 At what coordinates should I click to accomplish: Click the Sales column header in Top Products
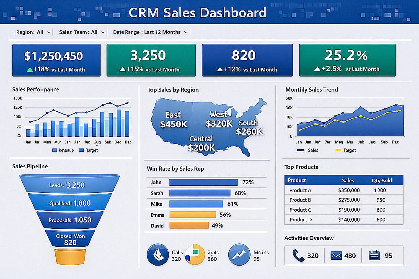point(348,181)
